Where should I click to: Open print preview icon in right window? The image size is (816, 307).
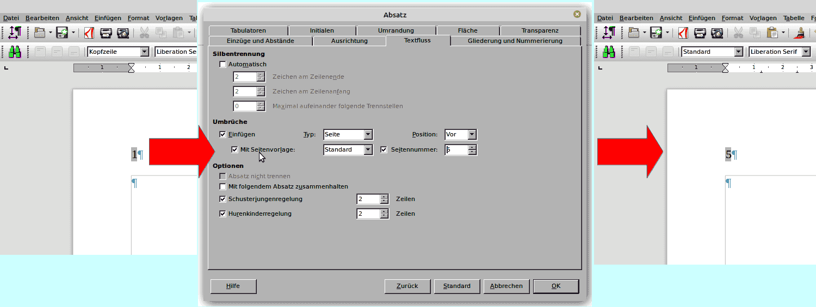tap(717, 33)
